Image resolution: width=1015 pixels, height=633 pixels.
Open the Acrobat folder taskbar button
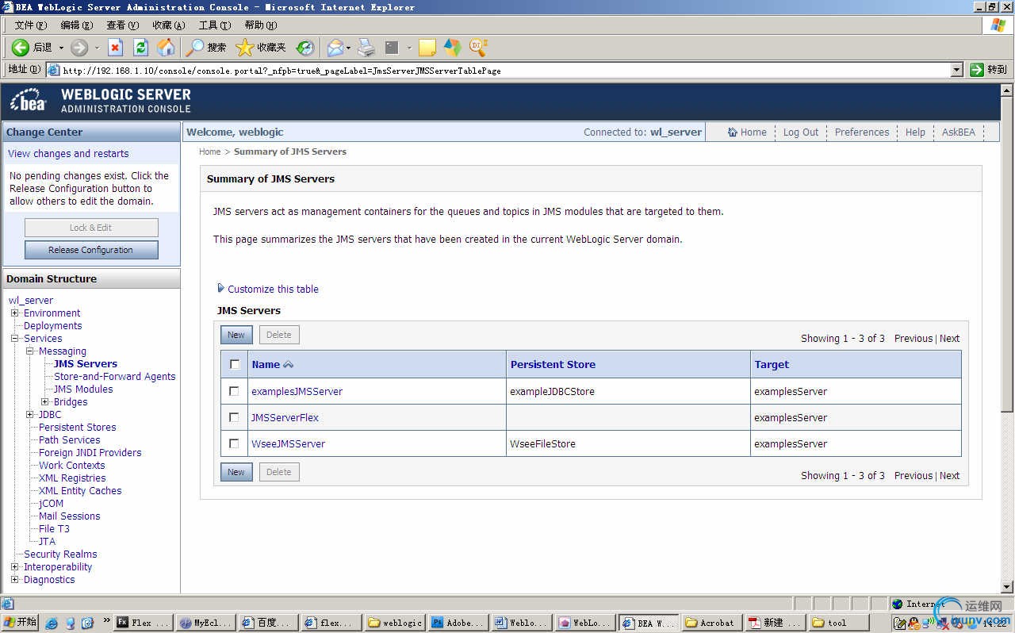710,623
